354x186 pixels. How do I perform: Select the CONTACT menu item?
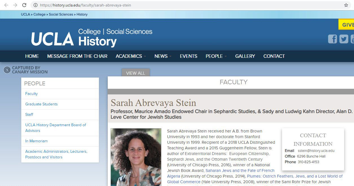tap(274, 56)
